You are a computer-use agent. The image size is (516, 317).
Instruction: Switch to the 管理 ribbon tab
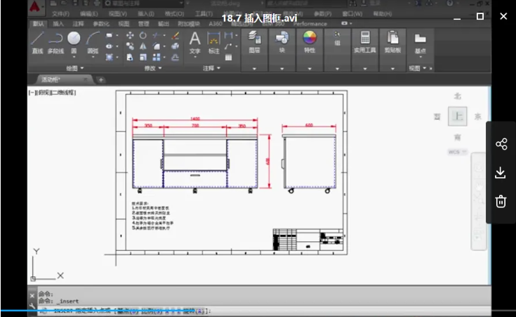pos(143,24)
